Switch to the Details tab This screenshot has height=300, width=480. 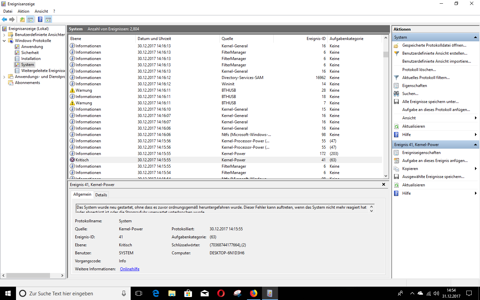[x=101, y=195]
